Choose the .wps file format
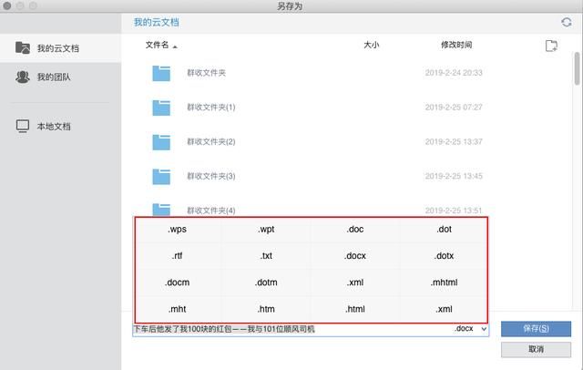 point(177,229)
